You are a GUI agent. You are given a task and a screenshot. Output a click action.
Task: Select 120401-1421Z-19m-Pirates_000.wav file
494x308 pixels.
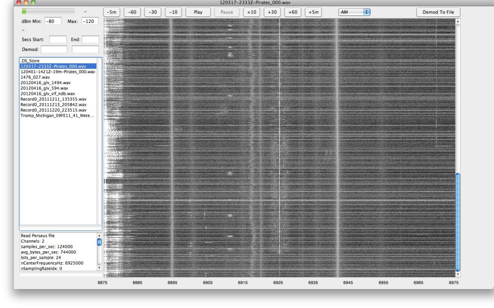click(58, 72)
